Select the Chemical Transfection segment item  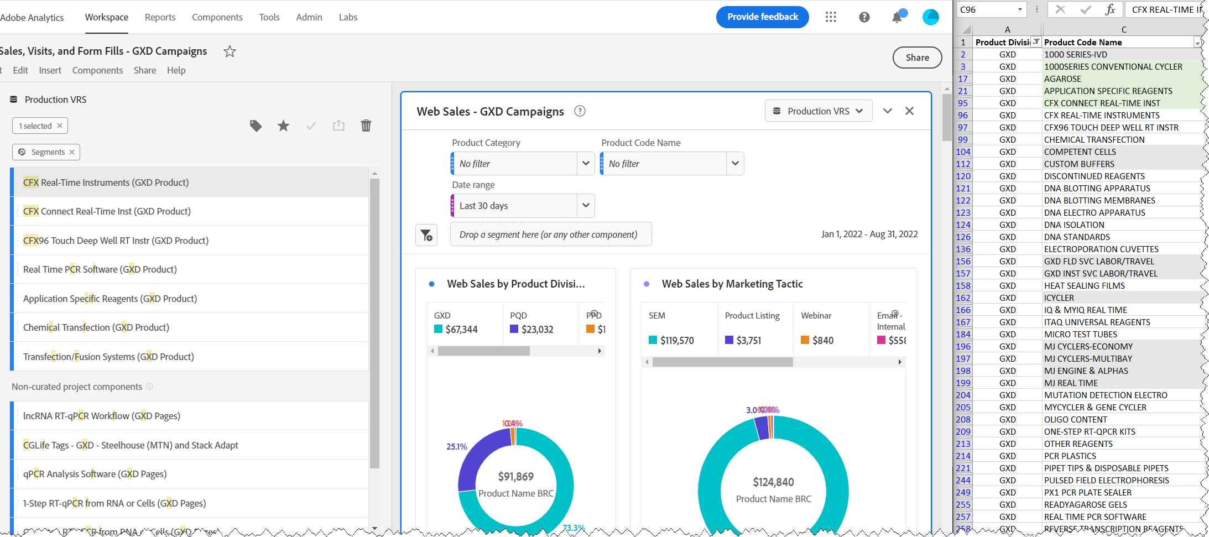tap(96, 327)
